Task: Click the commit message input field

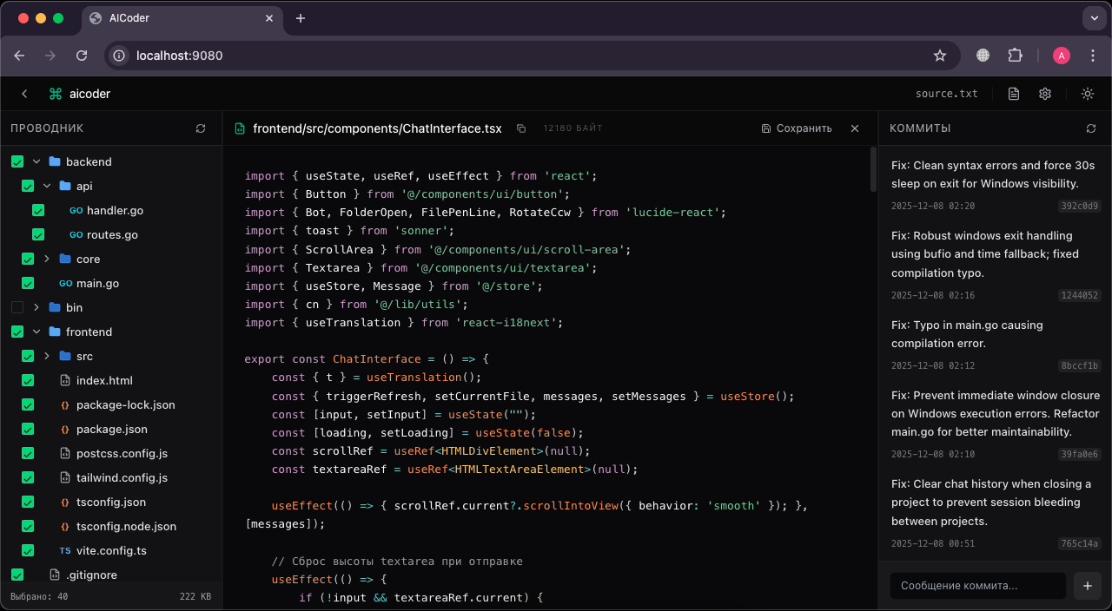Action: click(x=977, y=586)
